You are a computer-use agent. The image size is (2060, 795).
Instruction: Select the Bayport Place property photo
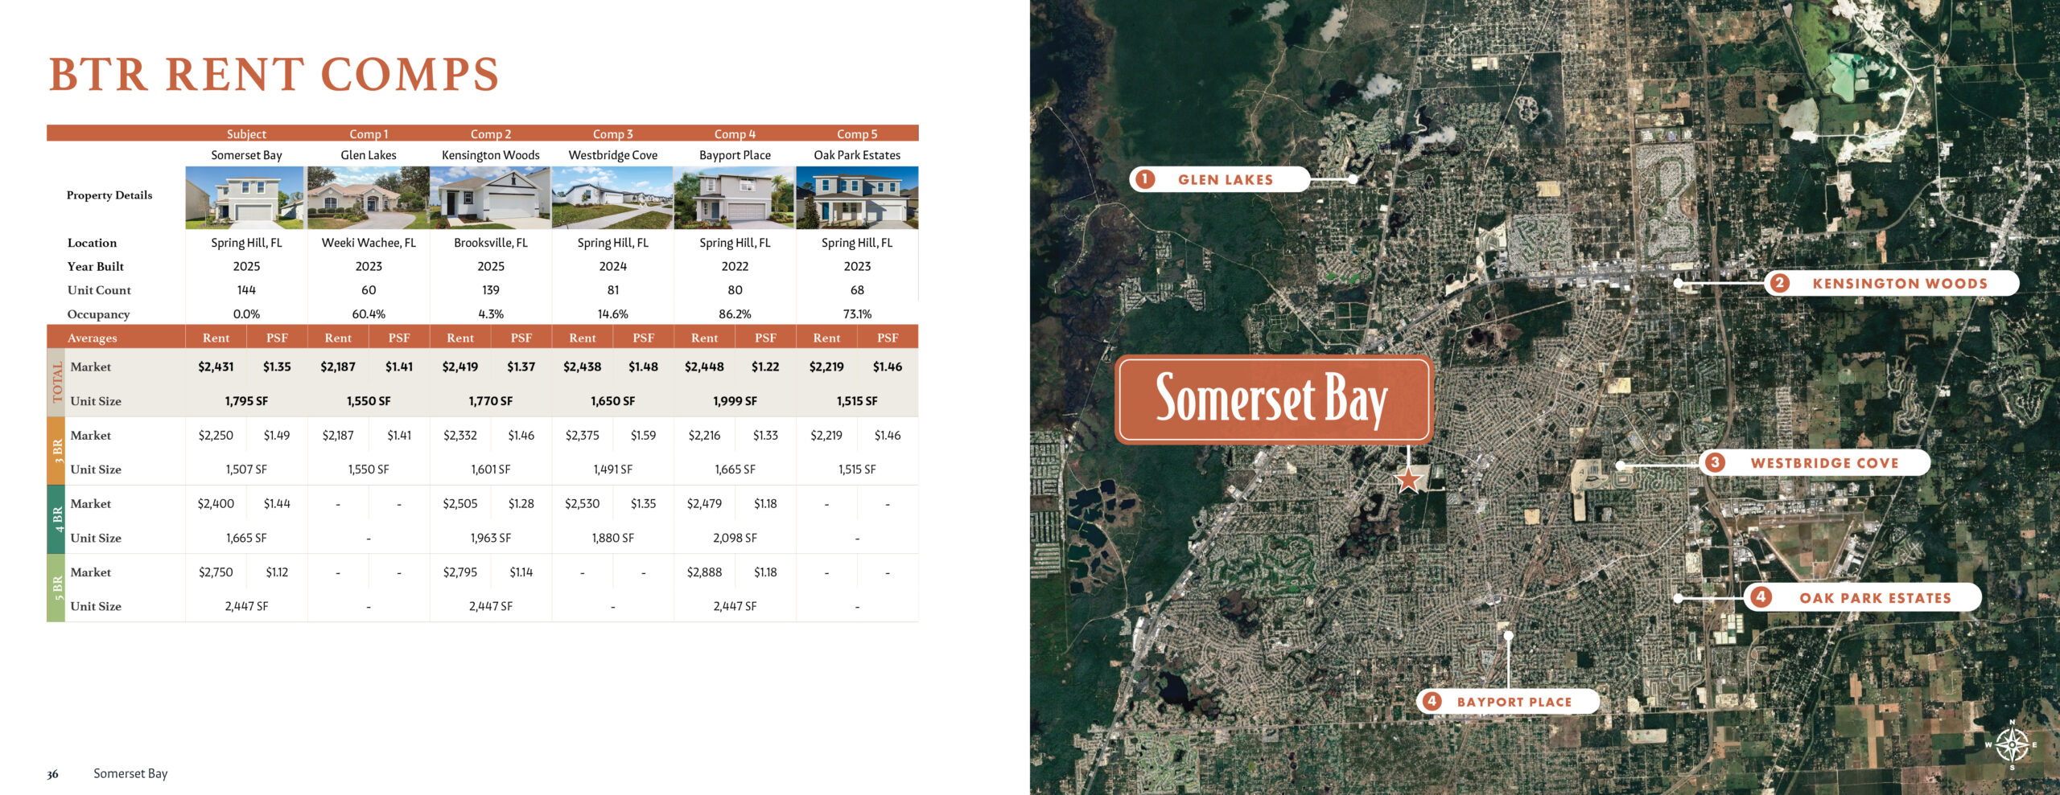pyautogui.click(x=735, y=198)
